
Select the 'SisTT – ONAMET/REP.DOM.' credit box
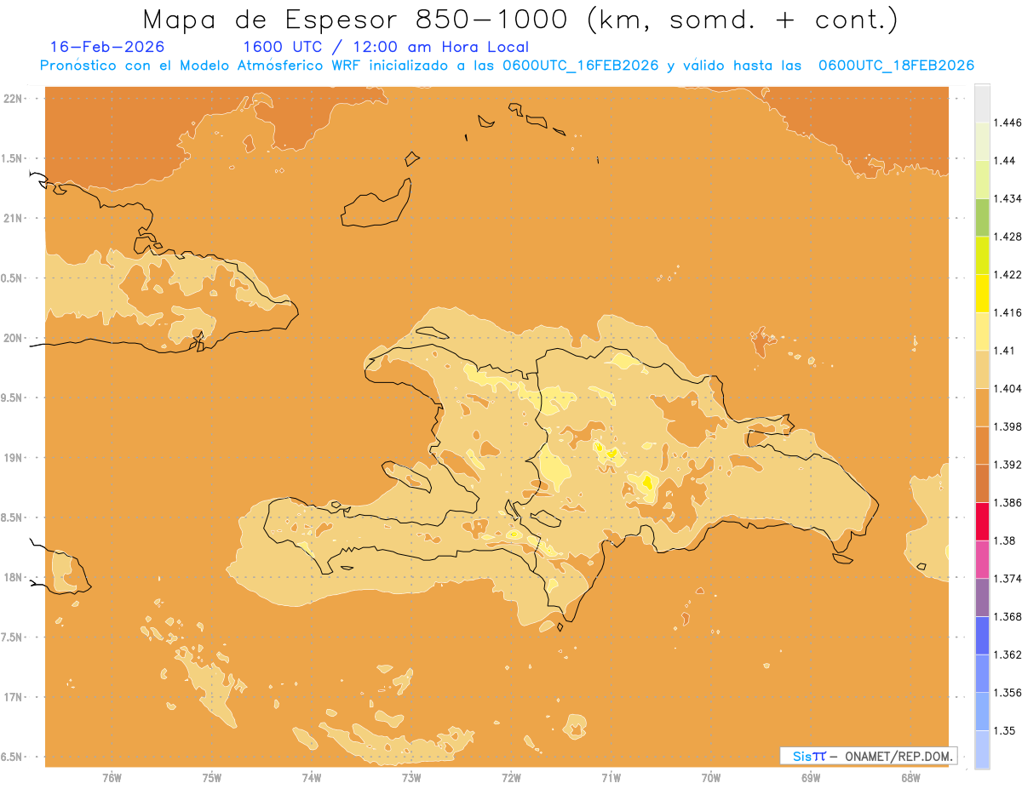[x=868, y=756]
